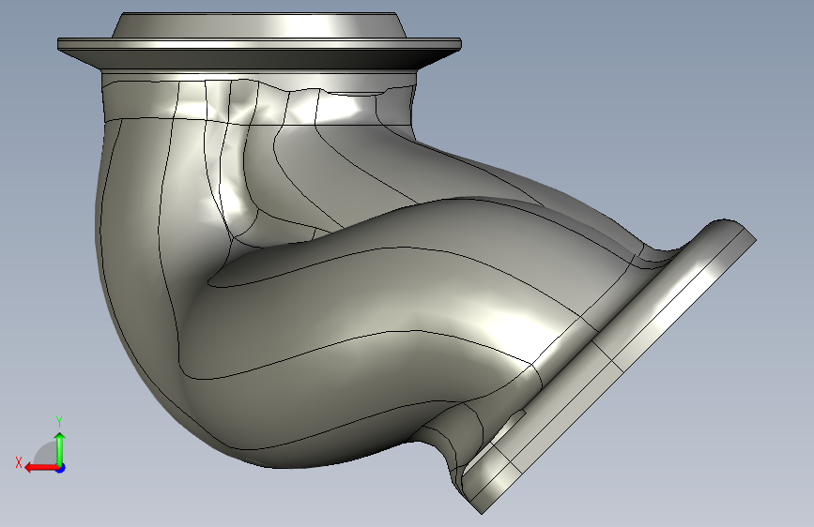
Task: Click the red "X" label by the triad
Action: coord(19,462)
